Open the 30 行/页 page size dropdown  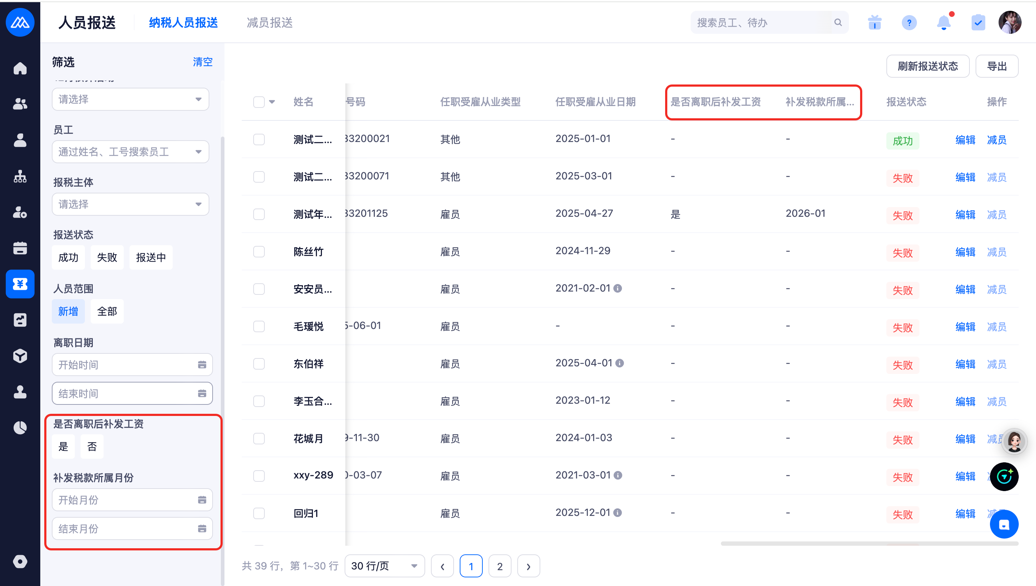[x=384, y=566]
